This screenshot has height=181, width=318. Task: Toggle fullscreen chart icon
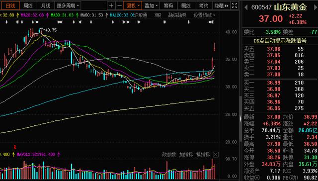click(x=235, y=5)
